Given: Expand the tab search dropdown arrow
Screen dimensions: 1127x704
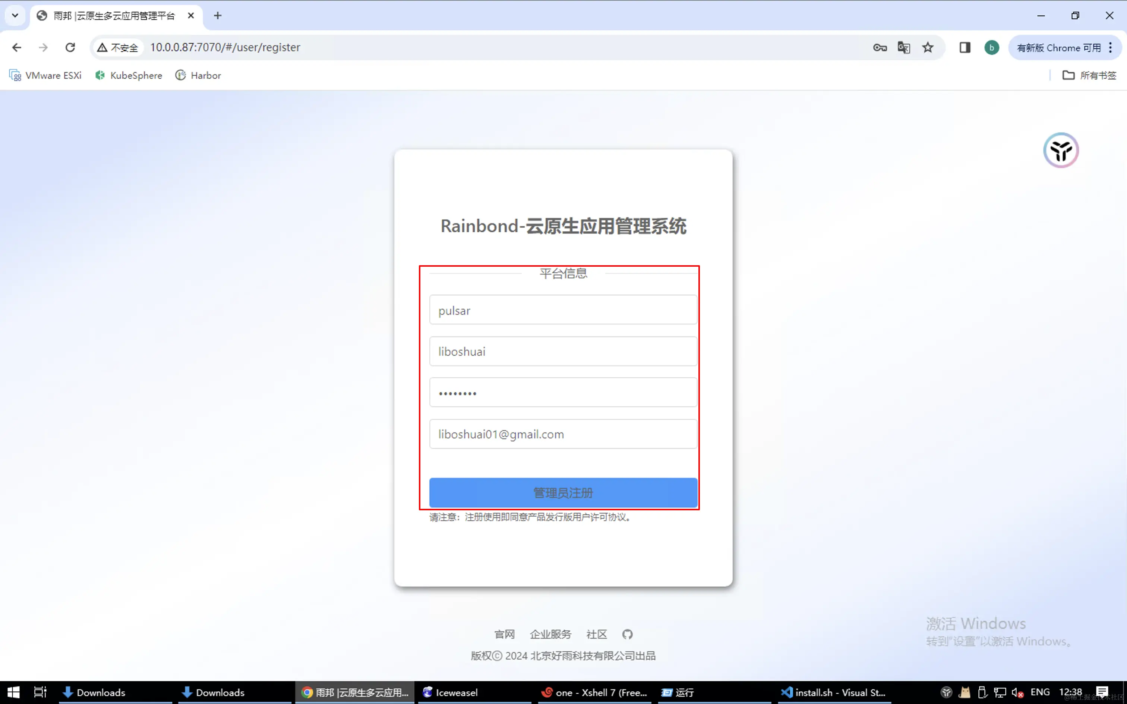Looking at the screenshot, I should coord(15,15).
